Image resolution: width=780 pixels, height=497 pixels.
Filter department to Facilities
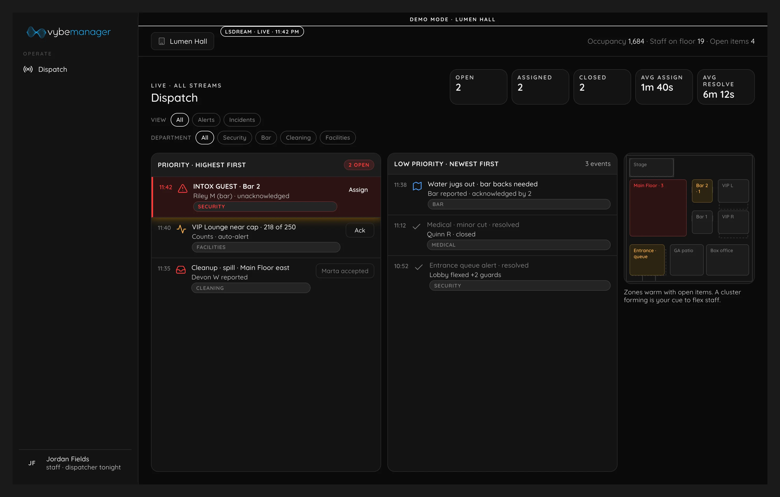click(x=338, y=137)
